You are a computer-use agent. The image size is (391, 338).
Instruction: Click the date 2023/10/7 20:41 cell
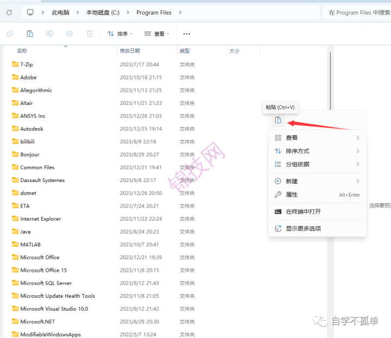click(139, 245)
